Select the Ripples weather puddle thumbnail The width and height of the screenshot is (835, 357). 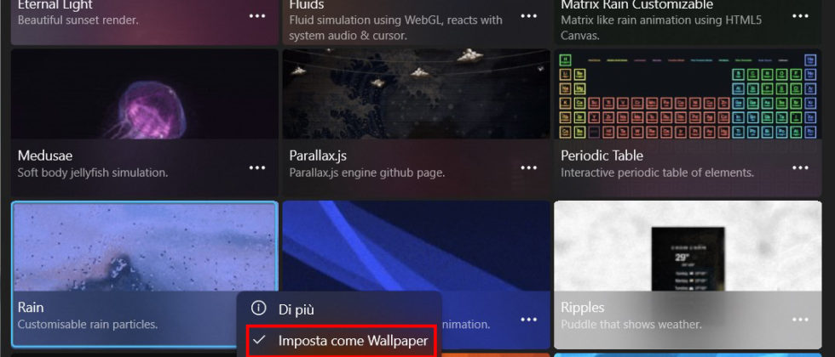click(688, 246)
